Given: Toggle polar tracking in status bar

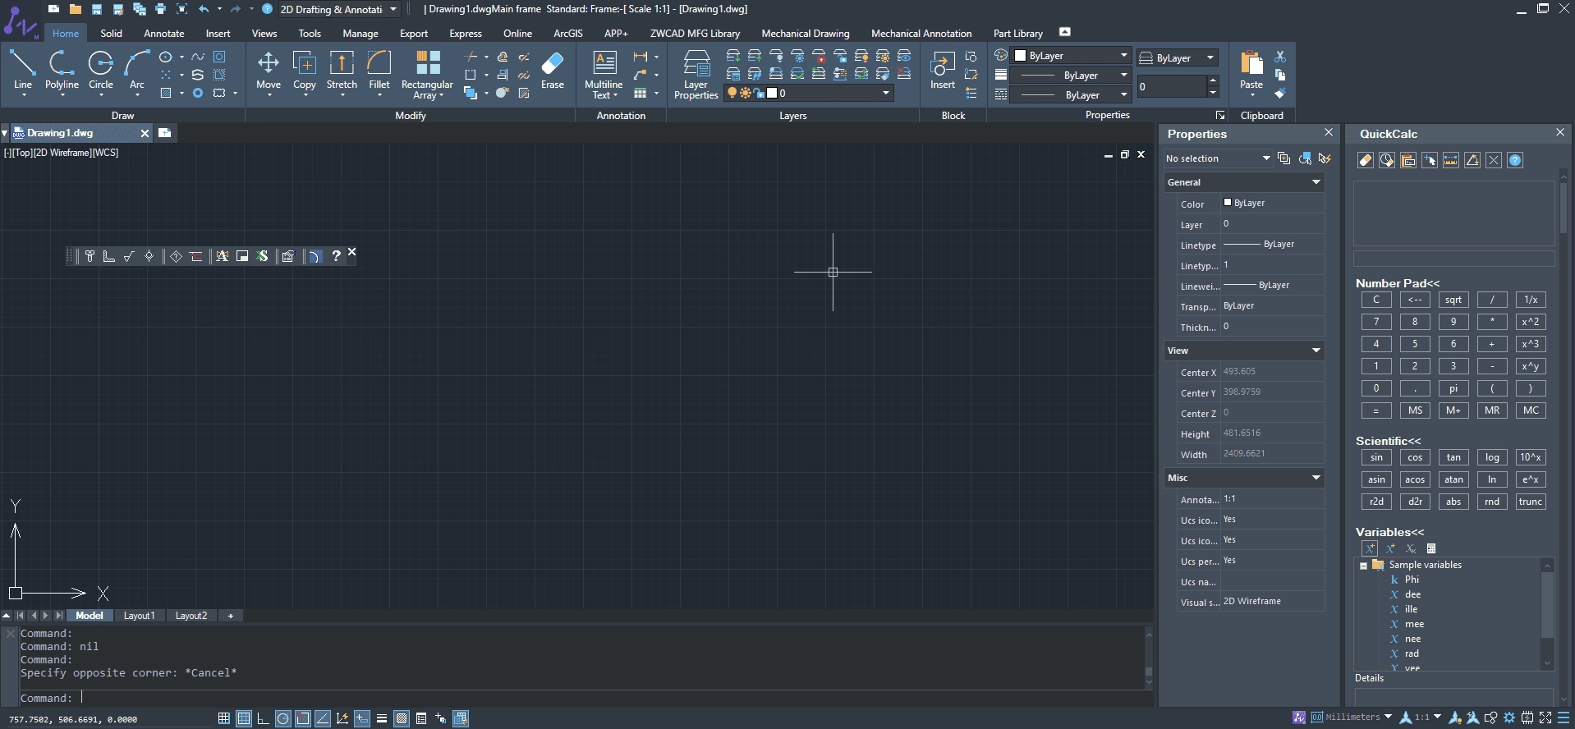Looking at the screenshot, I should point(282,718).
